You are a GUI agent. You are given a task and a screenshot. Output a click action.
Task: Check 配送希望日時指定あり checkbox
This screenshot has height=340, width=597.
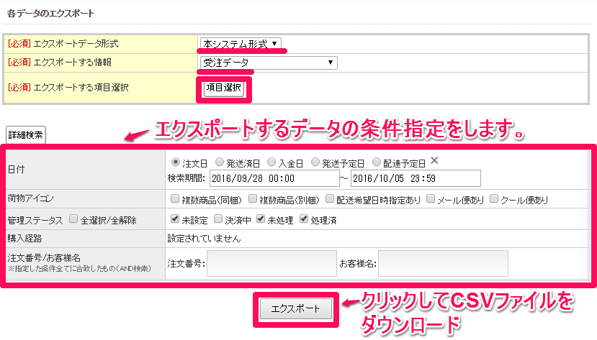click(x=330, y=198)
